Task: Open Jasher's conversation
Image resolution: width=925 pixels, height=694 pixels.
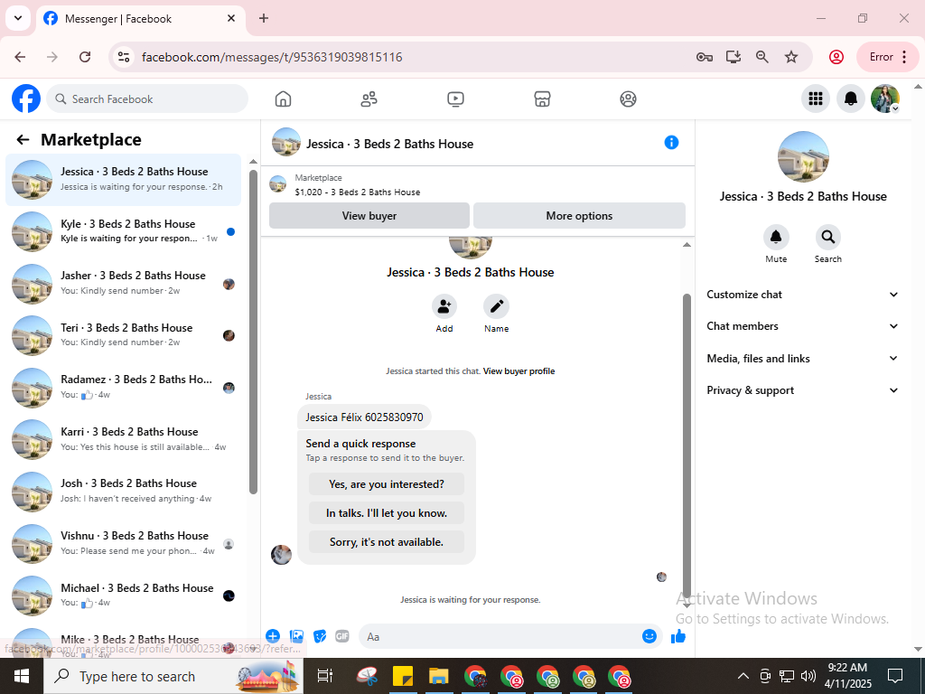Action: 124,283
